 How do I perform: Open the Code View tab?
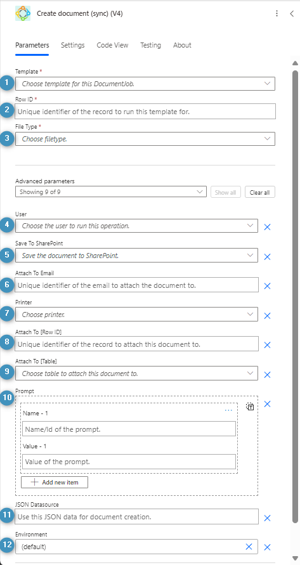[x=112, y=45]
